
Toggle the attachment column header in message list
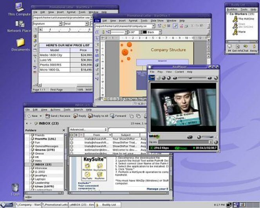pos(76,135)
